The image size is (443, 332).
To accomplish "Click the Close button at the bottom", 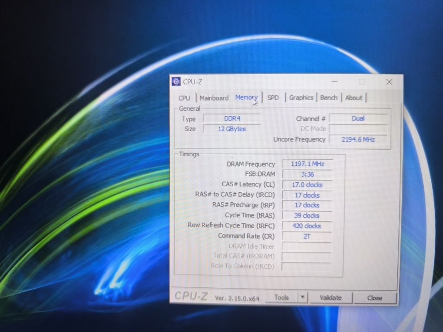I will (375, 298).
